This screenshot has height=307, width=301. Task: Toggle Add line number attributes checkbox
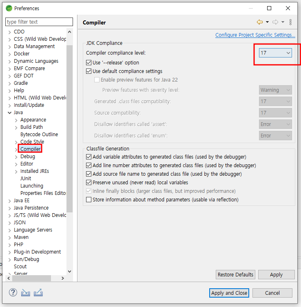(x=89, y=166)
